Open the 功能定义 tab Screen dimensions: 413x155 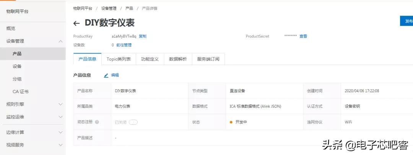[x=150, y=59]
